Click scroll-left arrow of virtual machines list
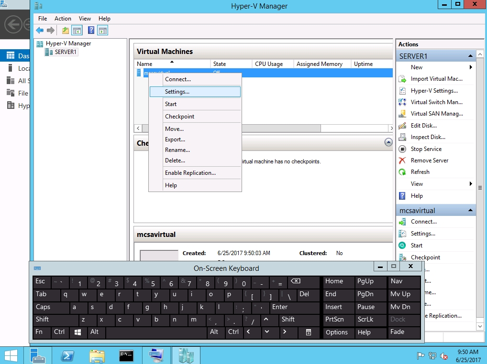The image size is (487, 364). 138,128
